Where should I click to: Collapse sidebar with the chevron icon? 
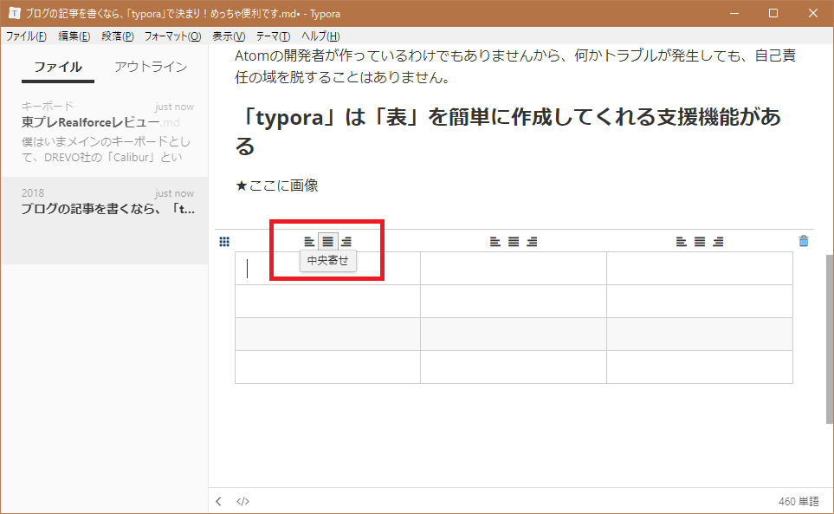218,501
